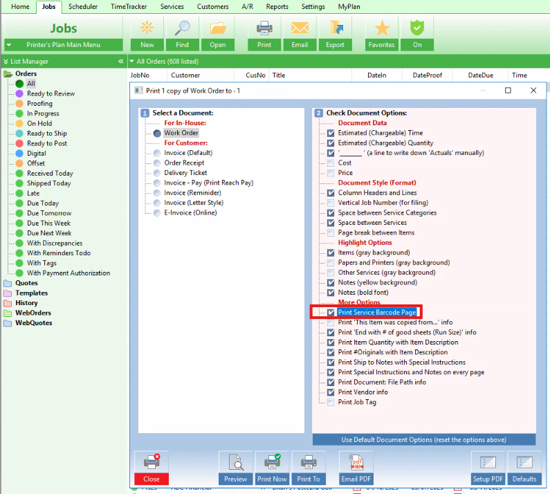550x494 pixels.
Task: Toggle Estimated (Chargeable) Time checkbox
Action: (x=331, y=133)
